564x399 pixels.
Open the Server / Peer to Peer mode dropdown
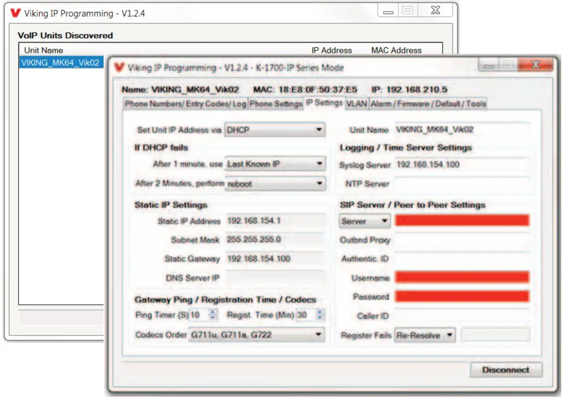coord(365,221)
